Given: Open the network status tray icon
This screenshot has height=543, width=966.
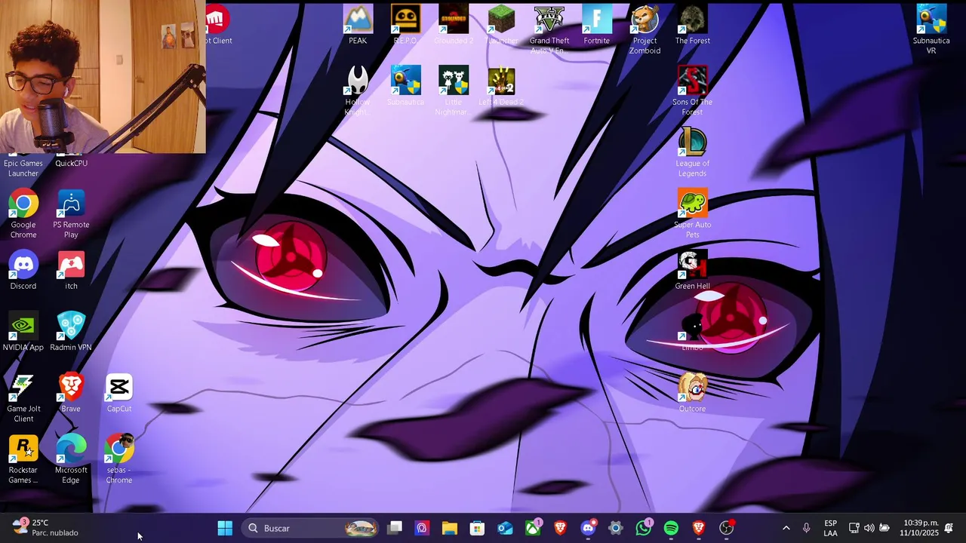Looking at the screenshot, I should pyautogui.click(x=854, y=528).
